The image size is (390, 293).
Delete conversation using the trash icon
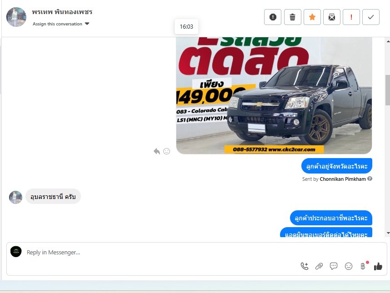(293, 17)
